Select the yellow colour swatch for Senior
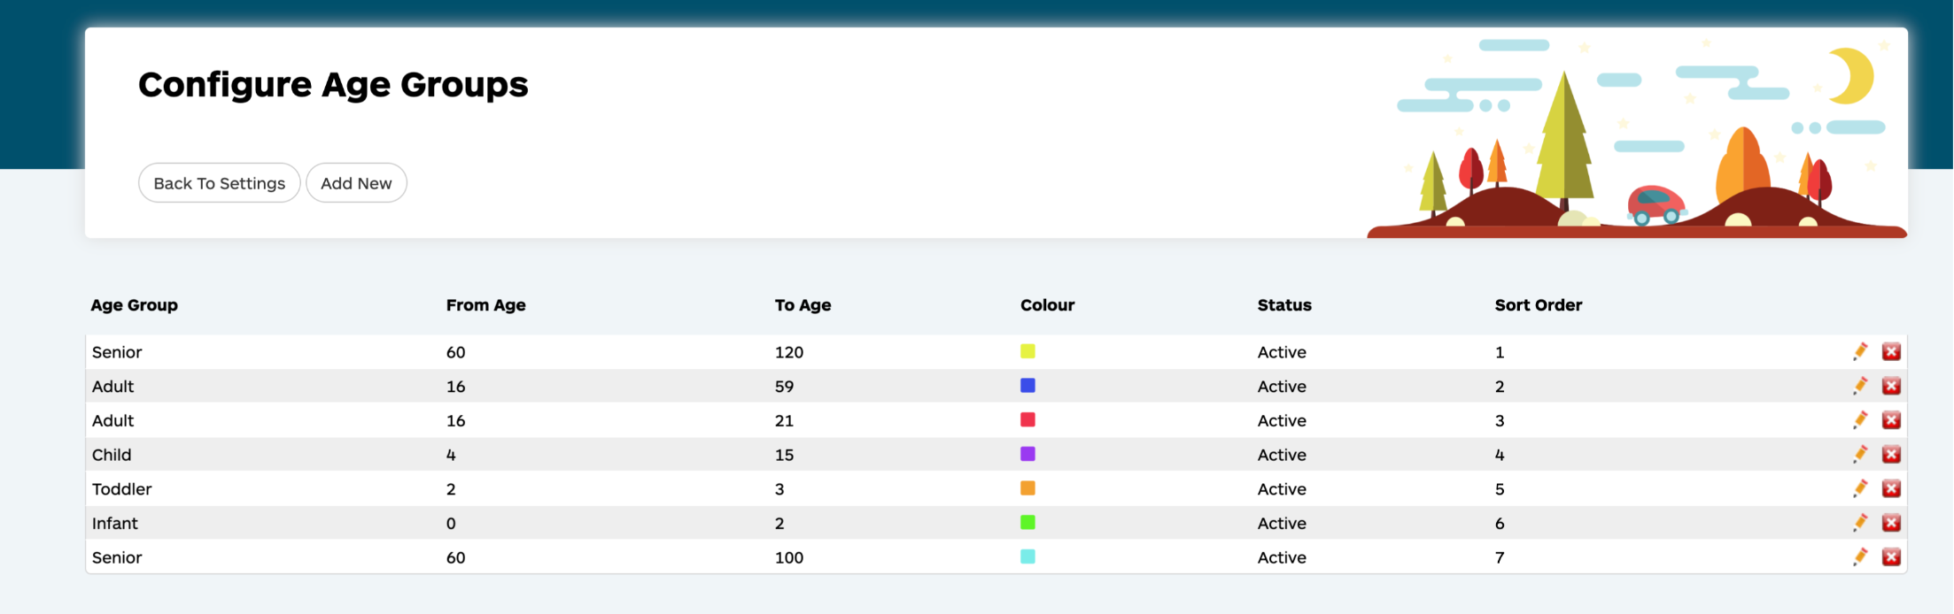Screen dimensions: 1954x614 [1027, 351]
